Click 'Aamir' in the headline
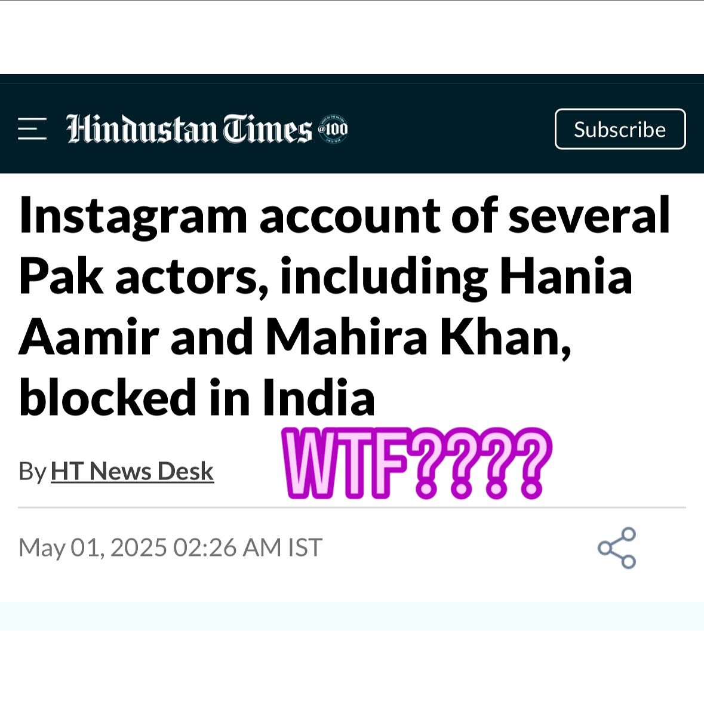Screen dimensions: 704x704 pos(89,337)
